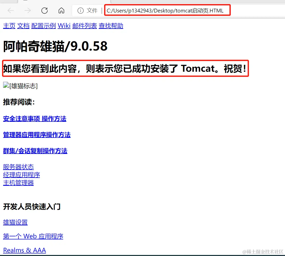Open the site info circle icon

[81, 10]
